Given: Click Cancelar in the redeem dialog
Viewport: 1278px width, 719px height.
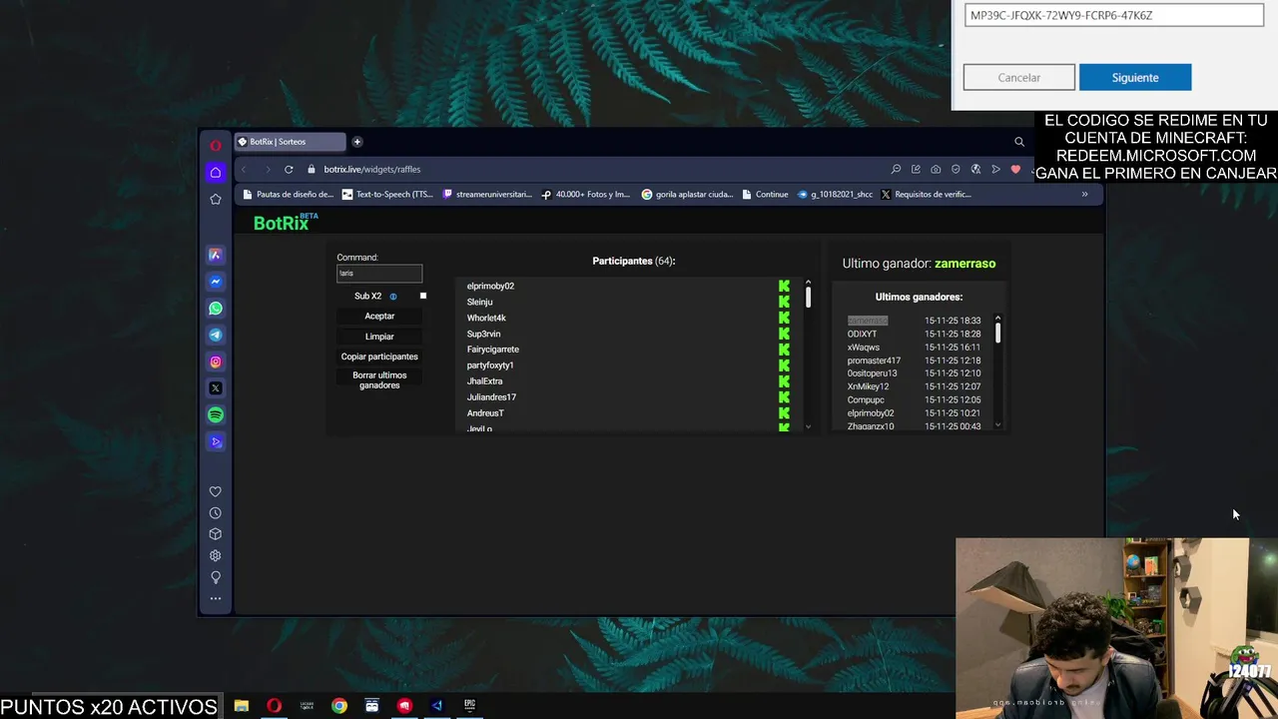Looking at the screenshot, I should tap(1019, 78).
